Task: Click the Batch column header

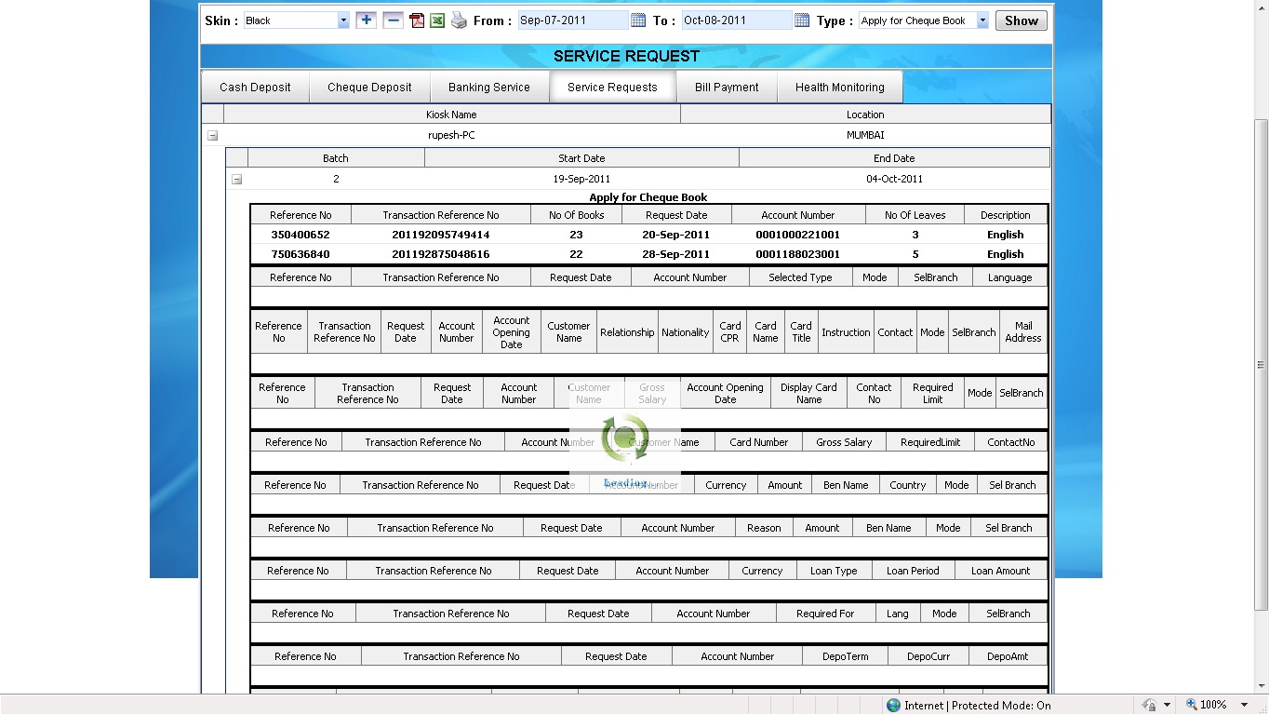Action: click(x=336, y=158)
